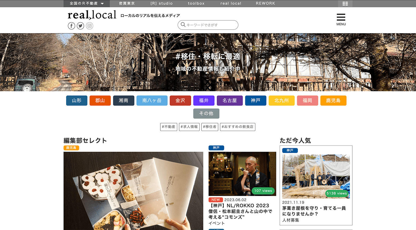Select the 鹿児島 area button in the region row
The image size is (416, 230).
click(x=333, y=101)
